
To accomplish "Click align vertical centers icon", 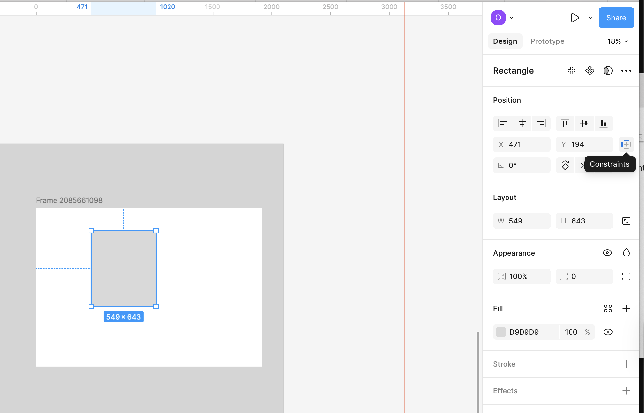I will (x=584, y=124).
